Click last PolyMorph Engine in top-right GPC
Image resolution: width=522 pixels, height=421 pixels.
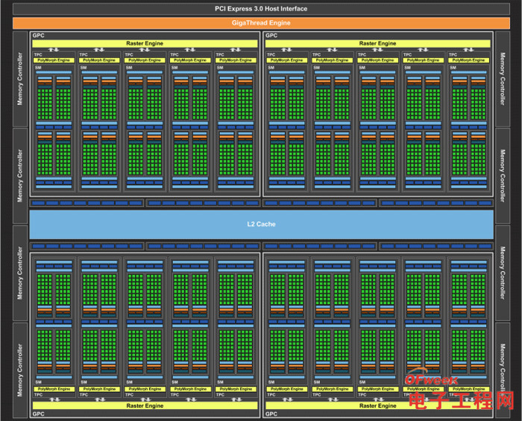[x=469, y=60]
